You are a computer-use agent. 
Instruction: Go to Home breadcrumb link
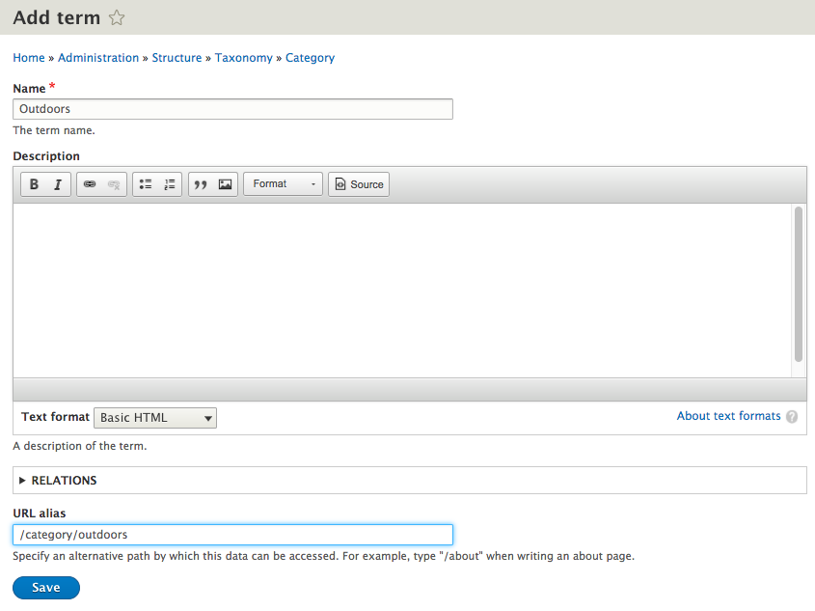(x=29, y=58)
